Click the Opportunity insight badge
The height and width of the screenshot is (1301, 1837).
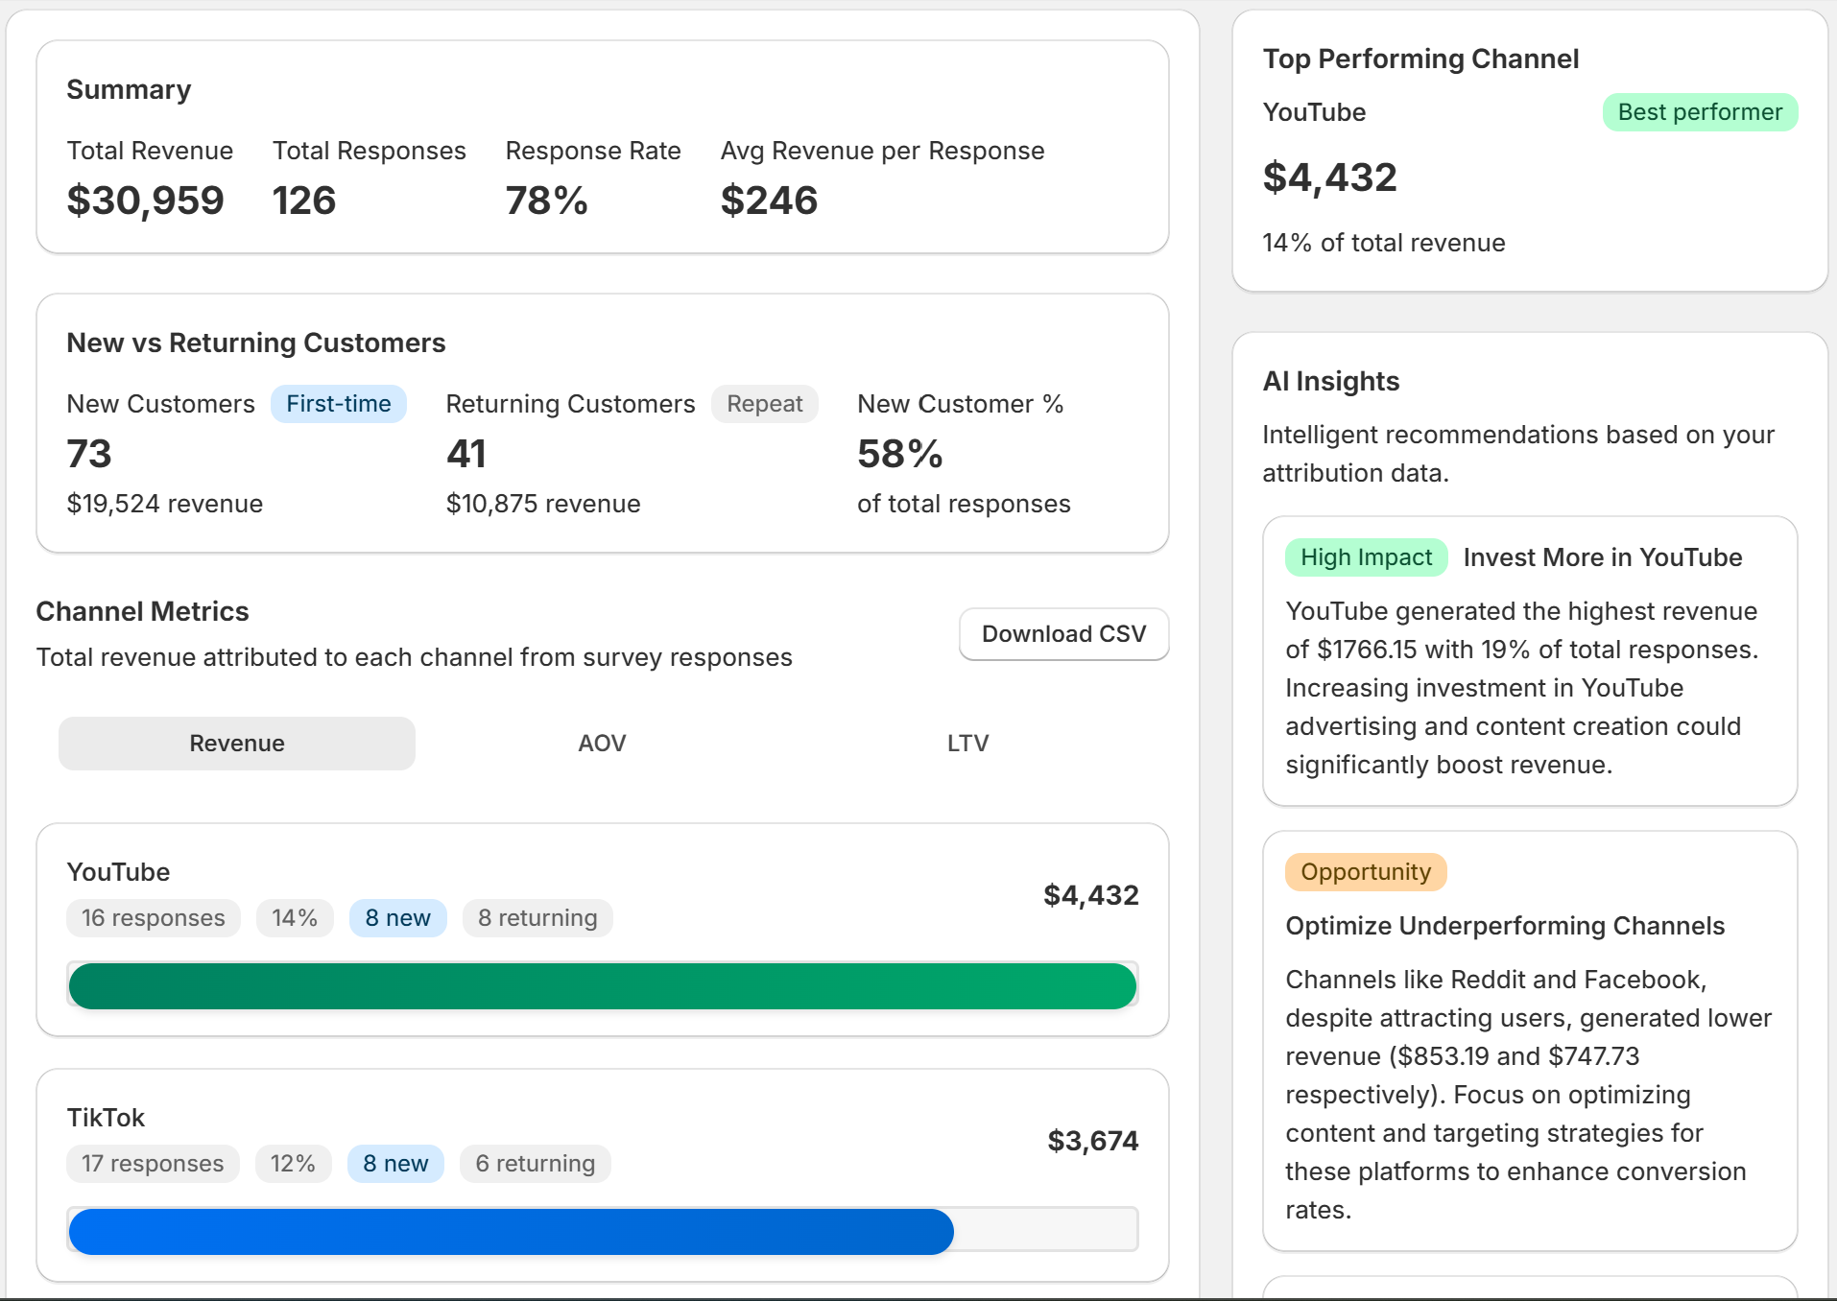(1365, 871)
